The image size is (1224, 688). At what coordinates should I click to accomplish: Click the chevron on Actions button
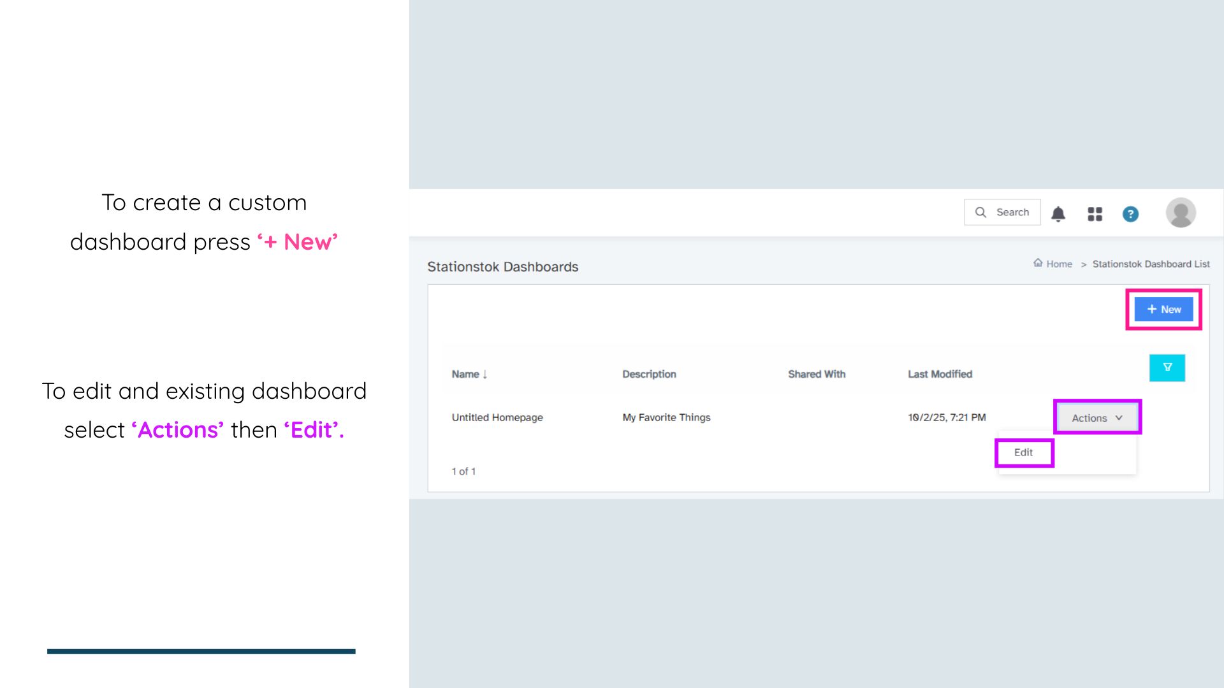1119,418
